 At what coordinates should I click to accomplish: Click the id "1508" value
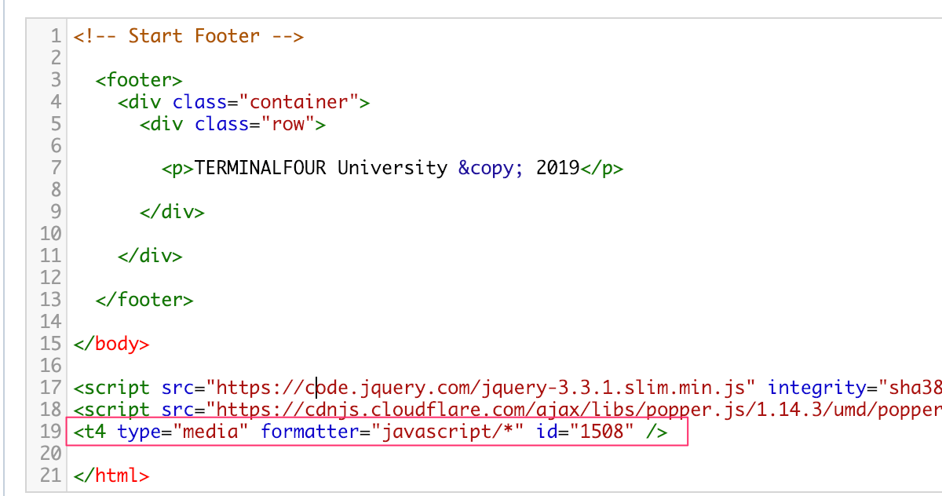(x=602, y=432)
